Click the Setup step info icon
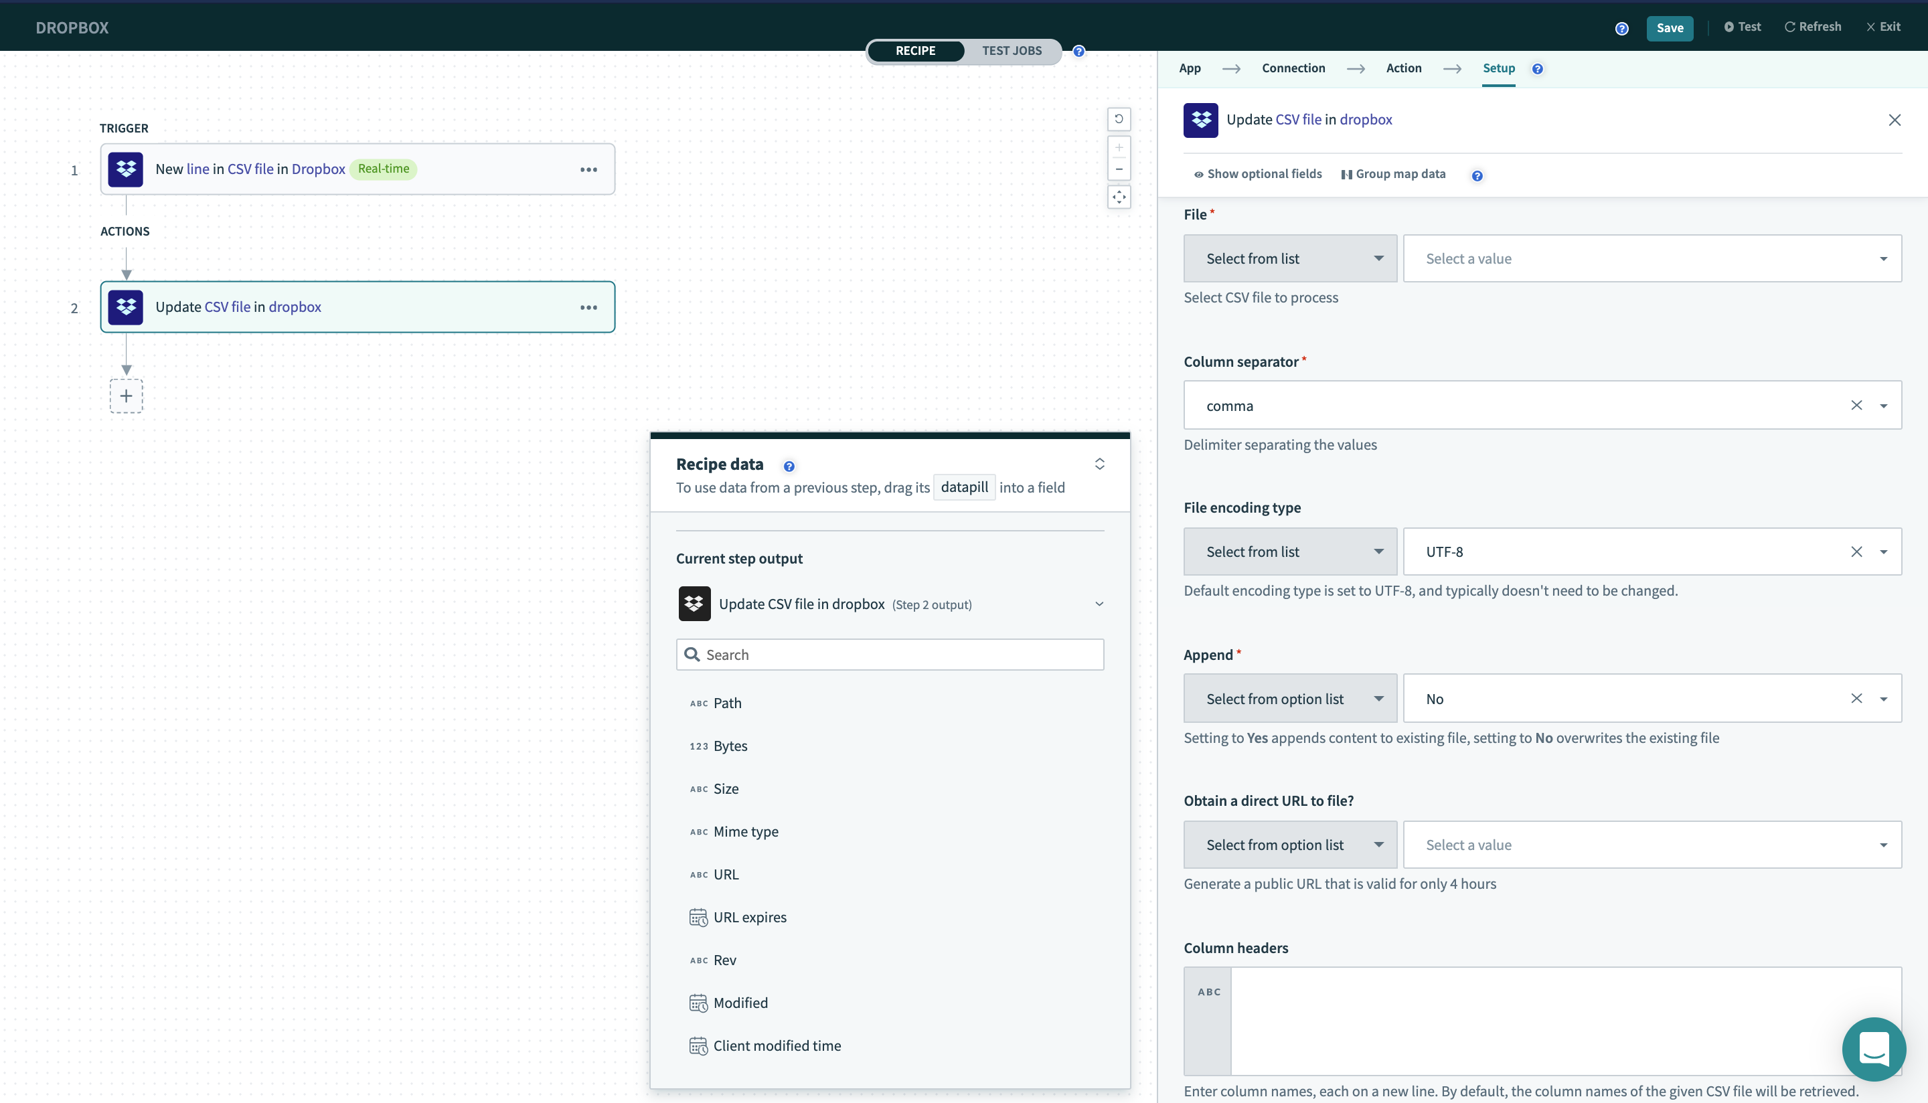This screenshot has width=1928, height=1103. point(1537,69)
